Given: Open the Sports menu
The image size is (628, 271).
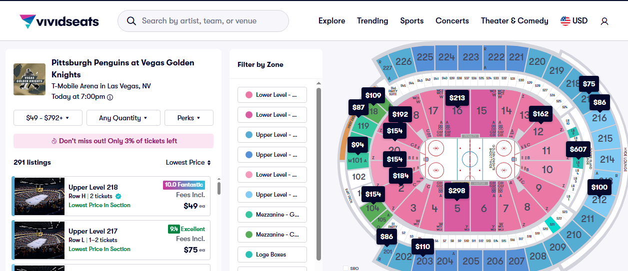Looking at the screenshot, I should 411,21.
